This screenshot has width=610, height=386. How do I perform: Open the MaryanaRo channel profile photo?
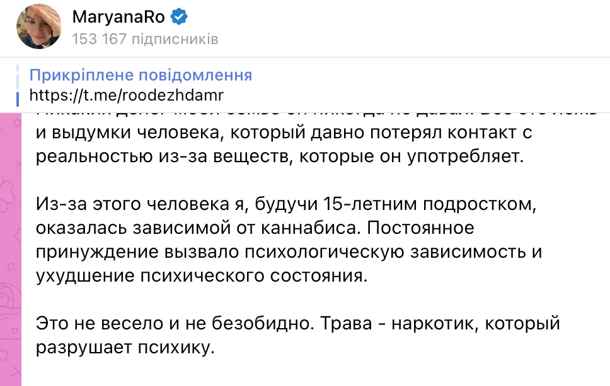coord(39,27)
